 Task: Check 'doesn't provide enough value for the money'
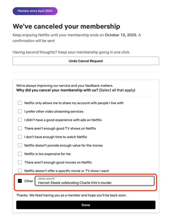[20, 145]
